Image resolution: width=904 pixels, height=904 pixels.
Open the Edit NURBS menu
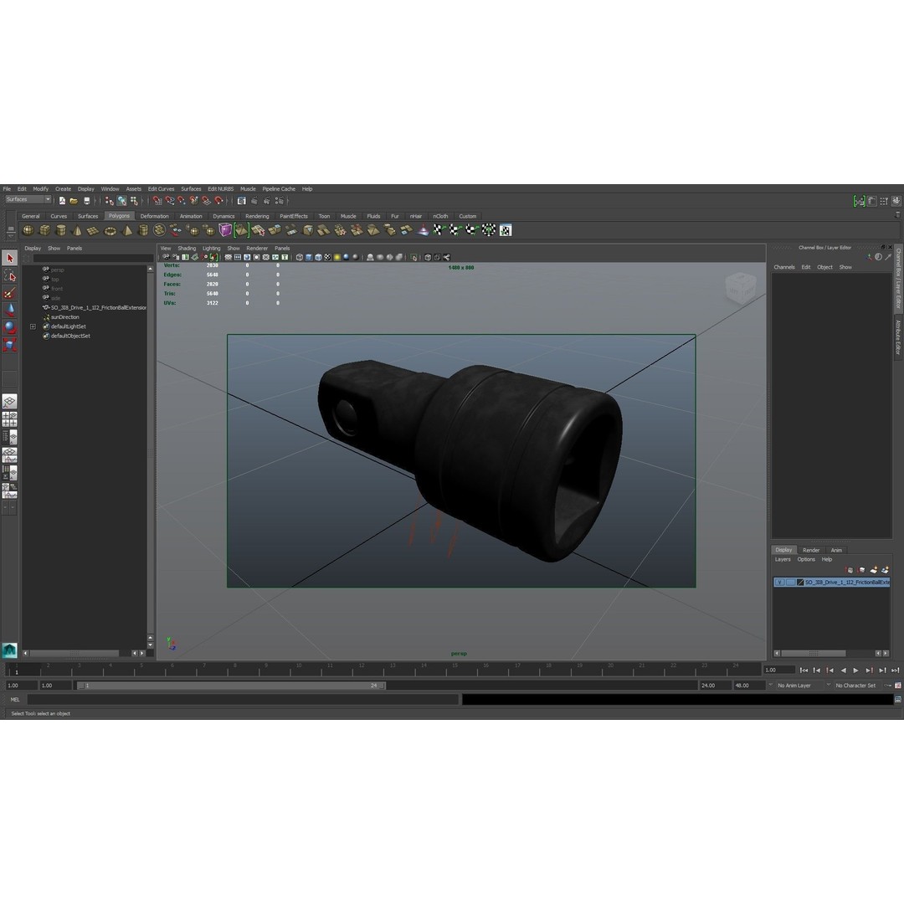click(x=220, y=188)
